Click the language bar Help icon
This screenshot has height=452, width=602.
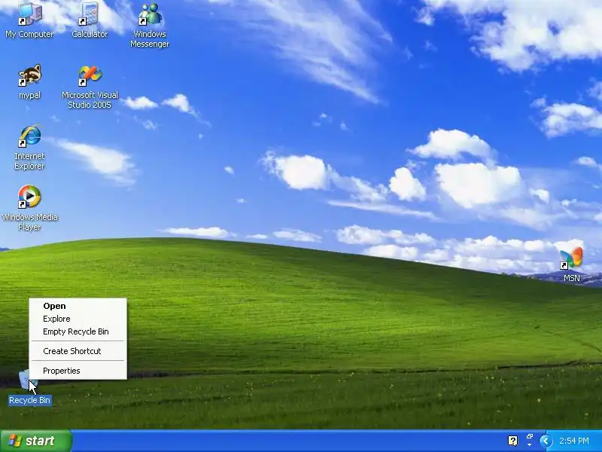513,441
